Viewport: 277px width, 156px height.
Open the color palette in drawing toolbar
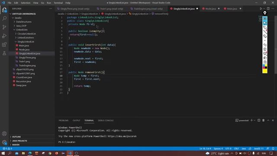coord(265,66)
